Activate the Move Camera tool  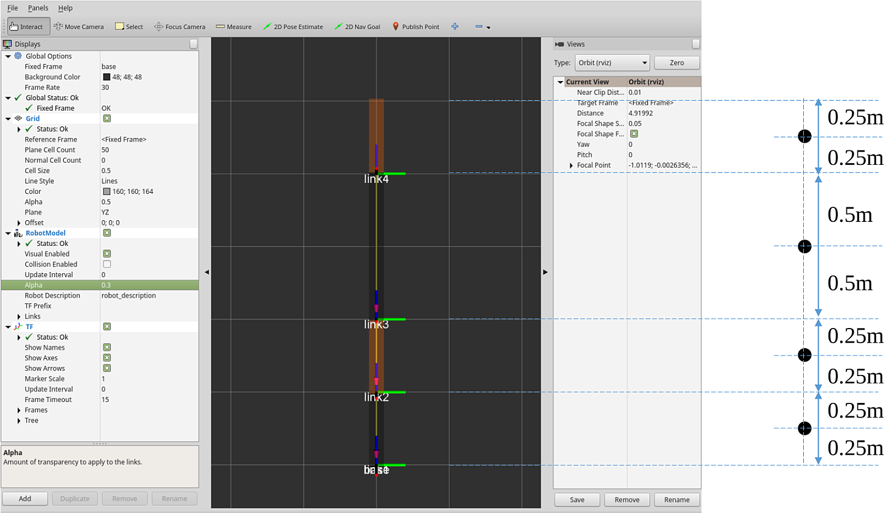(79, 27)
